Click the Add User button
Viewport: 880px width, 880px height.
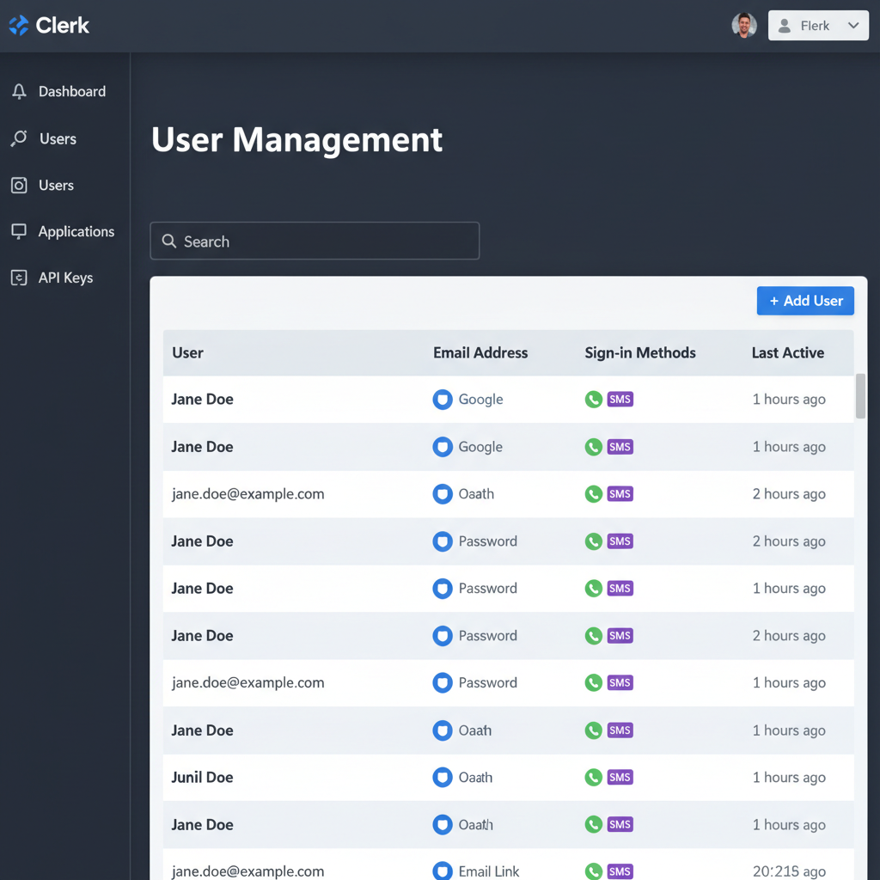(x=805, y=301)
